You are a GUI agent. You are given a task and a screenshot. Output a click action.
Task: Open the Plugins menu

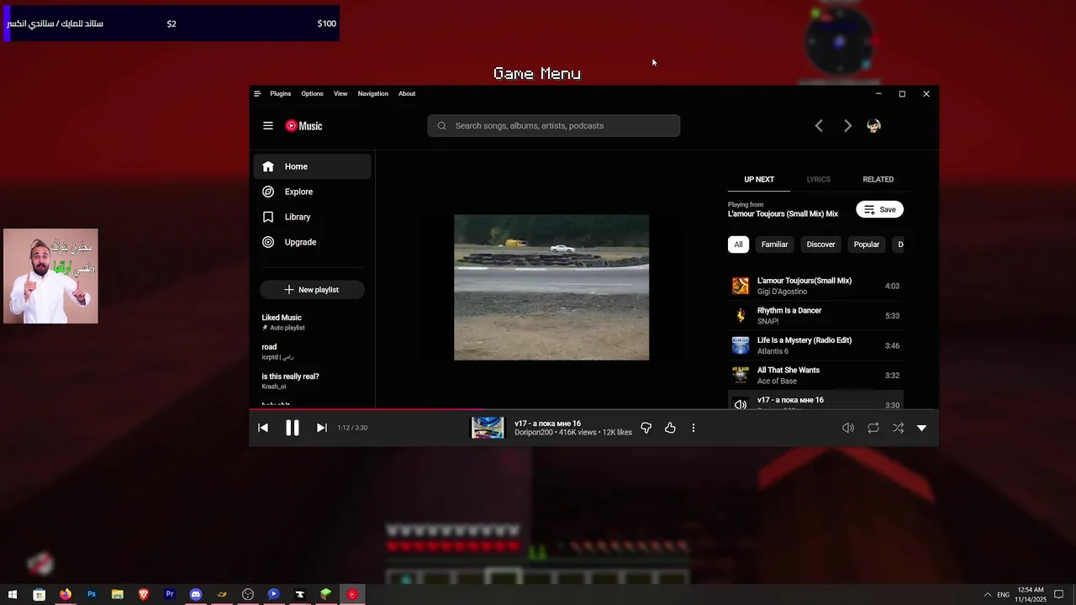point(281,94)
